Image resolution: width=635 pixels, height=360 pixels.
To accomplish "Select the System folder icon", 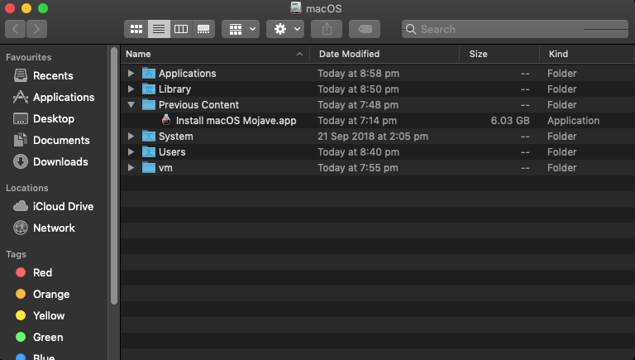I will click(x=149, y=137).
